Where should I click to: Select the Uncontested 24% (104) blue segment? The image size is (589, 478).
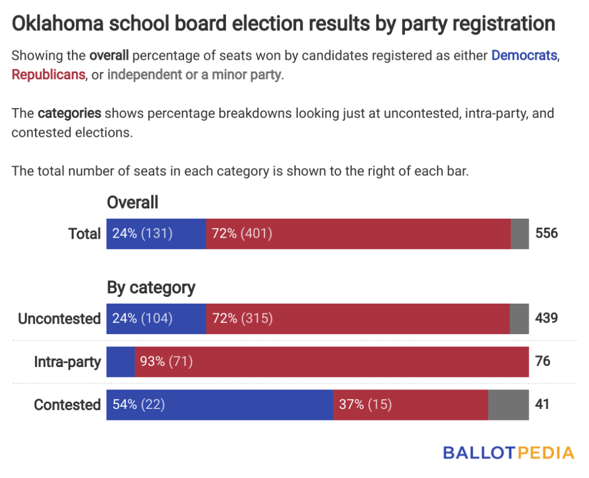click(x=156, y=319)
